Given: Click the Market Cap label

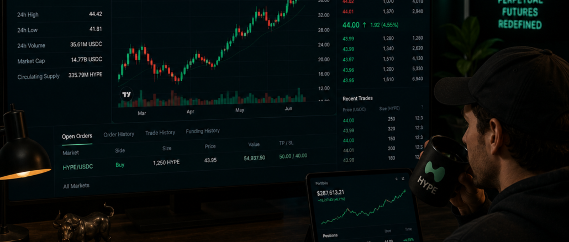Looking at the screenshot, I should (31, 61).
